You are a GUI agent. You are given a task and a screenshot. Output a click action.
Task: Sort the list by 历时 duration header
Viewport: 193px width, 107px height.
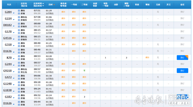tap(51, 5)
